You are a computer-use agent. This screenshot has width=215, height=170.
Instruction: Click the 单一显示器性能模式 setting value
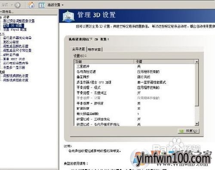click(x=151, y=82)
